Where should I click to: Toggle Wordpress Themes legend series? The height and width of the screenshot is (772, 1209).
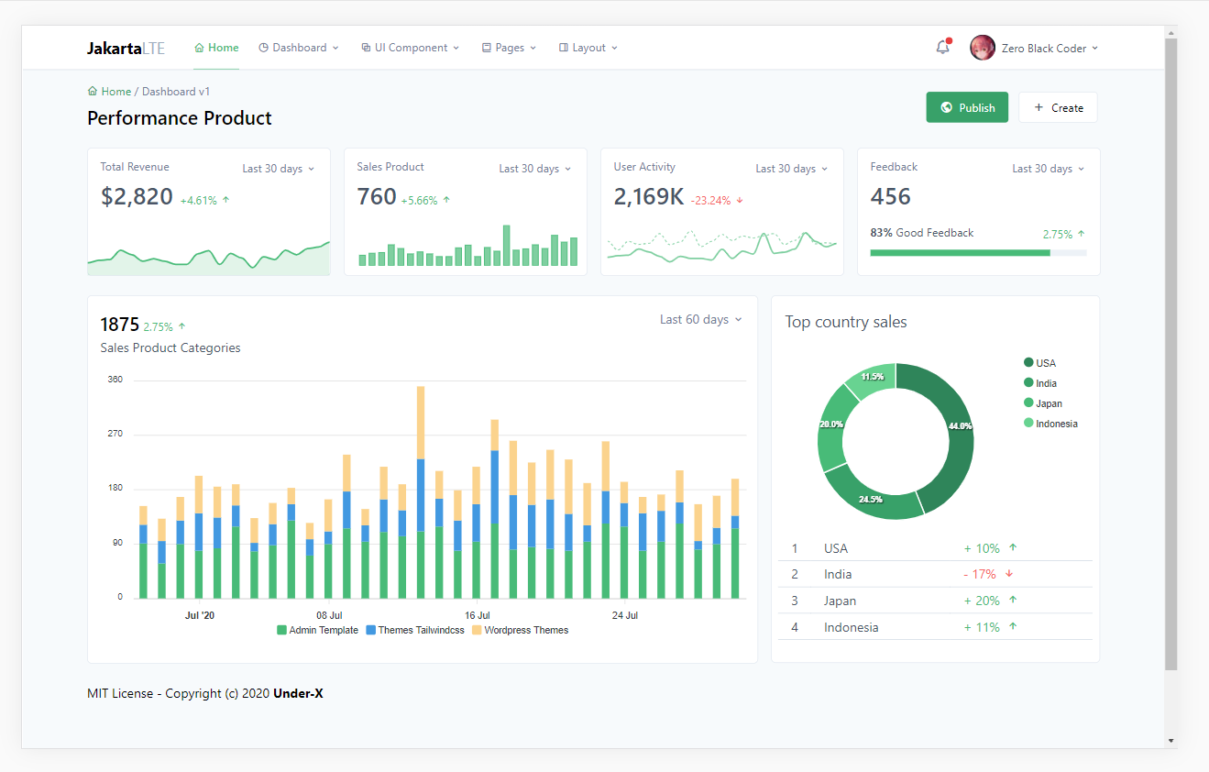tap(520, 630)
